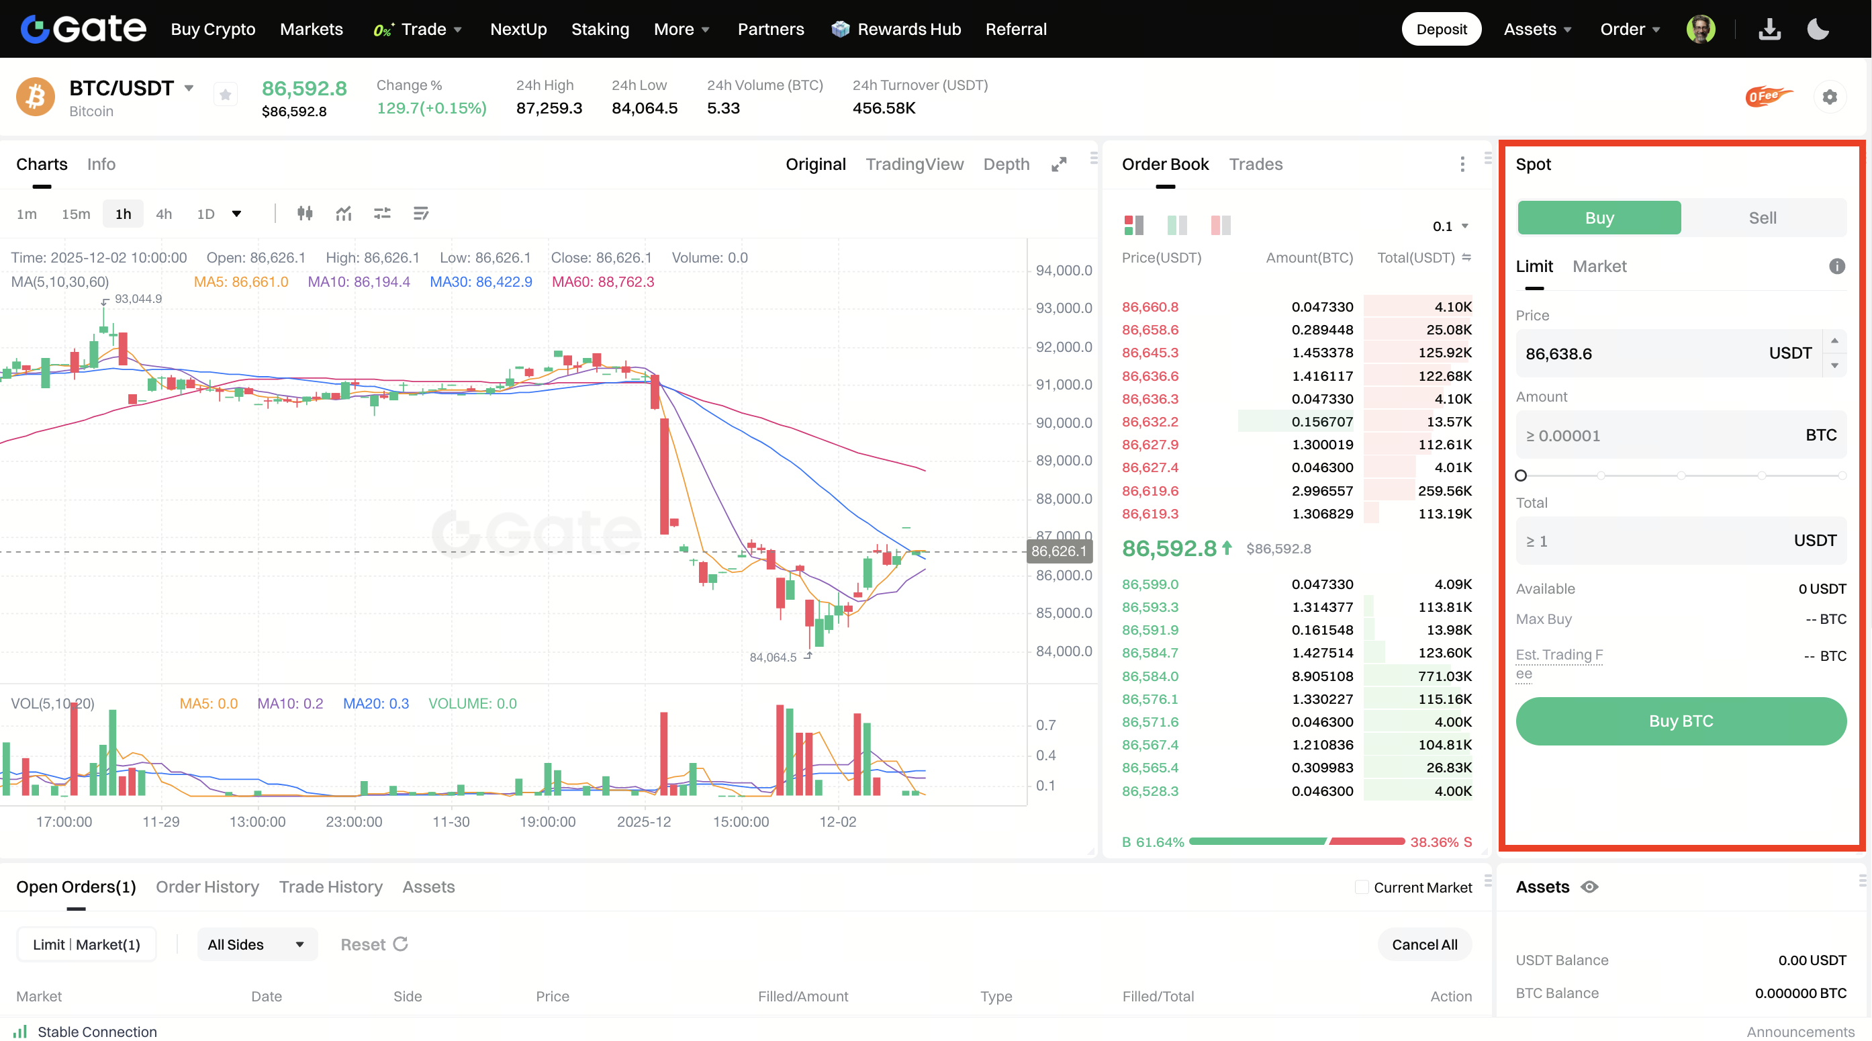This screenshot has width=1872, height=1041.
Task: Open the All Sides dropdown
Action: 256,944
